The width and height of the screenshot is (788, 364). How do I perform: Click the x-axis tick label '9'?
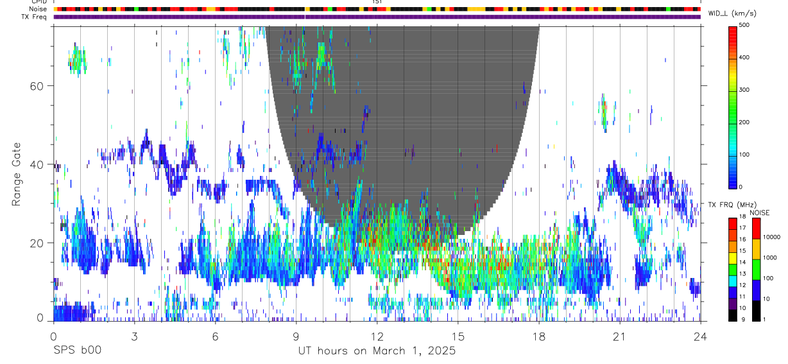[x=296, y=336]
